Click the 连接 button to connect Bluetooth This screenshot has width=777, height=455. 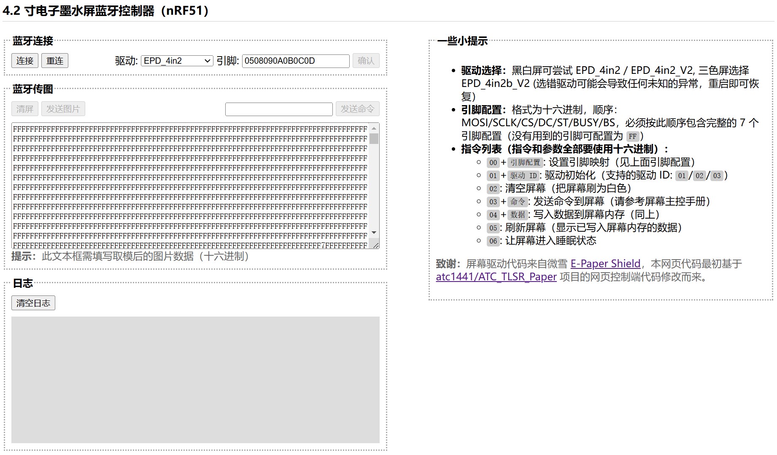[24, 61]
